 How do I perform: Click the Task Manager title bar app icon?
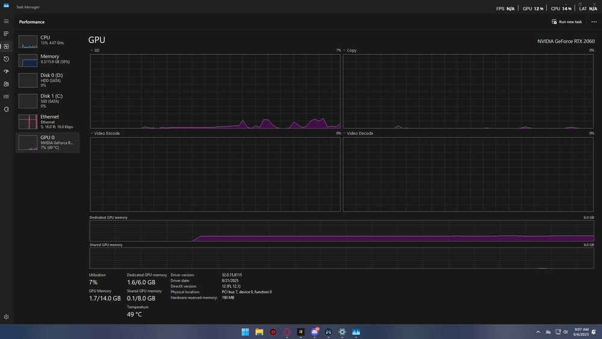[x=6, y=5]
